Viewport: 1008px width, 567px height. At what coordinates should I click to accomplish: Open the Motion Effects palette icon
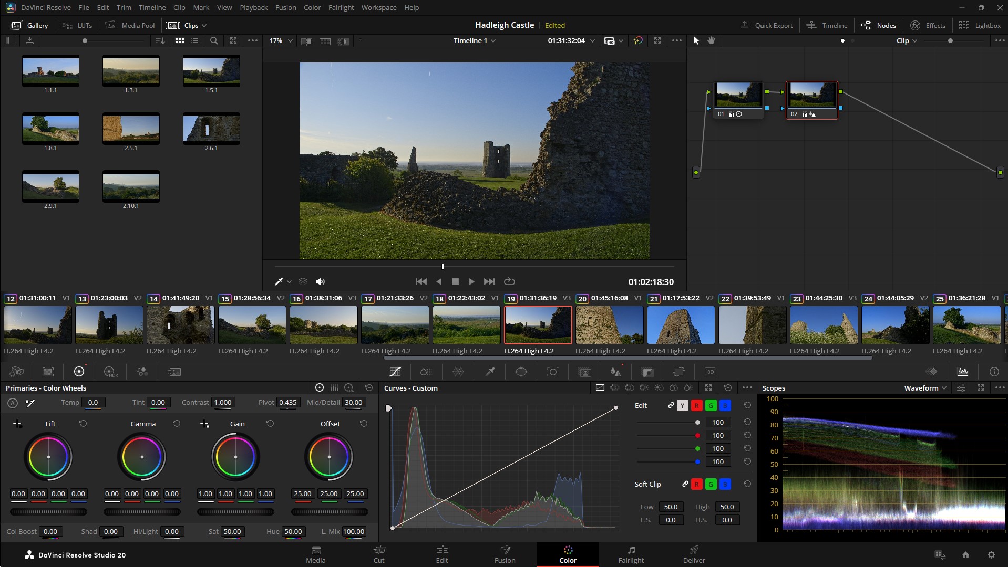pos(174,372)
